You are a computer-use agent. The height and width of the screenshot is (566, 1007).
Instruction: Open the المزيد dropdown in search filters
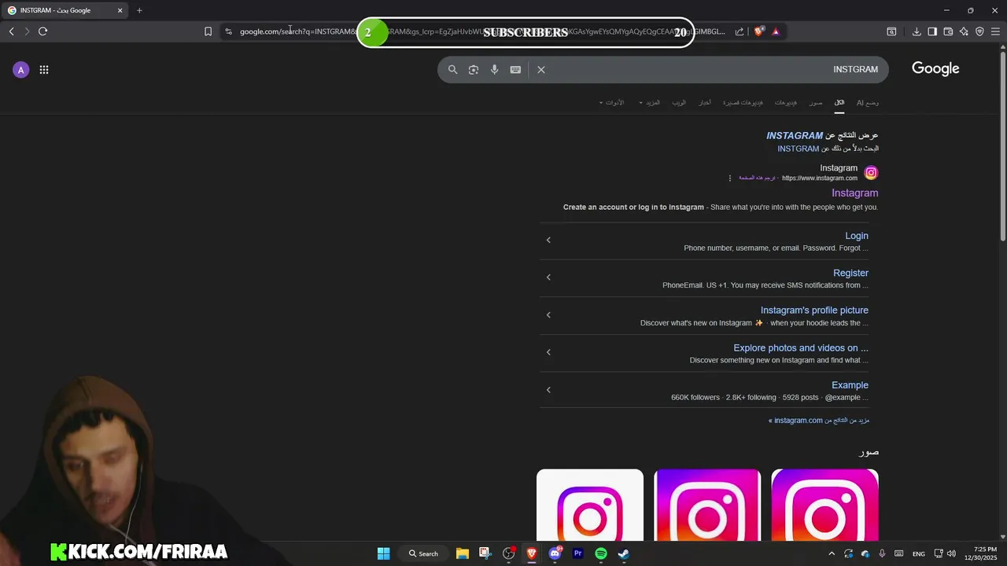click(x=650, y=102)
